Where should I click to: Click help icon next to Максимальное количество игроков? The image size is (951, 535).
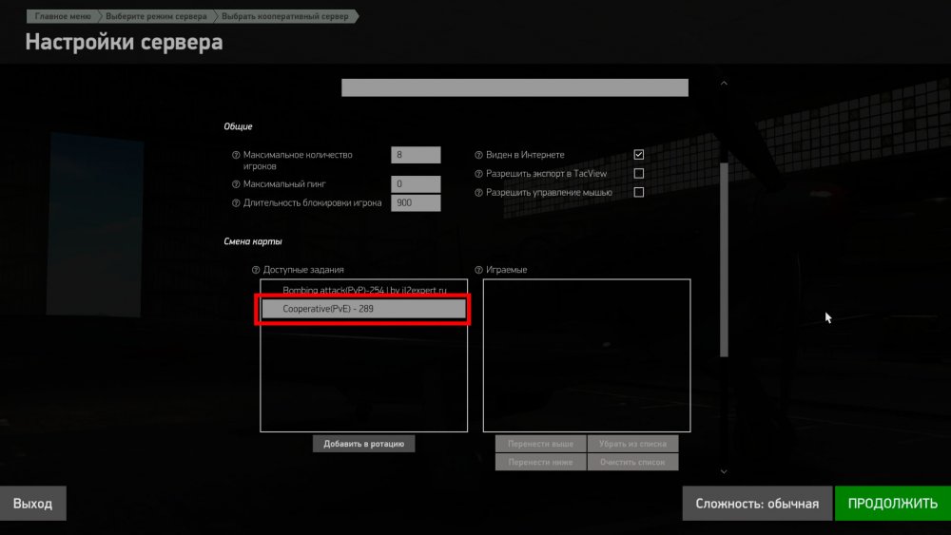(x=236, y=155)
